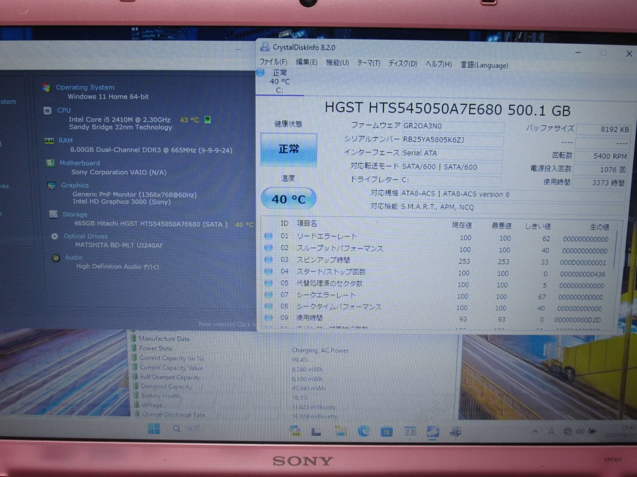Click the disc icon beside Optical Drives
Image resolution: width=637 pixels, height=477 pixels.
(x=55, y=236)
